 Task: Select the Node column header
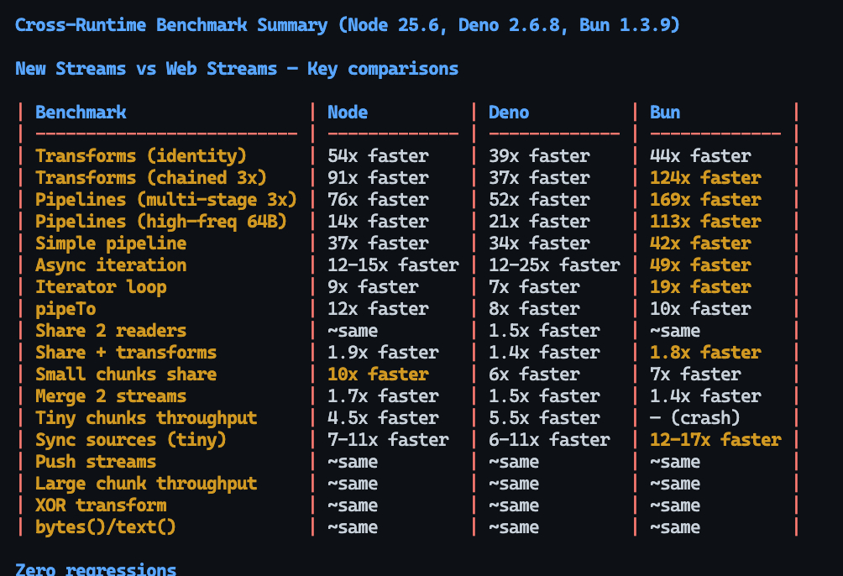click(348, 112)
